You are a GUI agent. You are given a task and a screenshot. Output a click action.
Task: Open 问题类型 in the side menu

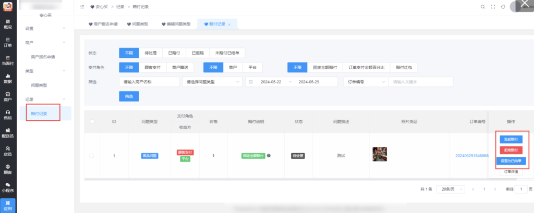39,85
